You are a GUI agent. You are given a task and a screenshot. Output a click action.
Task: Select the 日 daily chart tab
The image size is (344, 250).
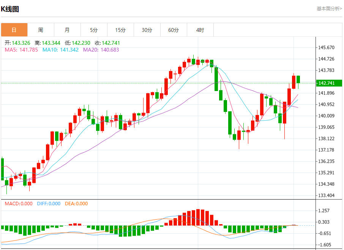click(x=14, y=30)
